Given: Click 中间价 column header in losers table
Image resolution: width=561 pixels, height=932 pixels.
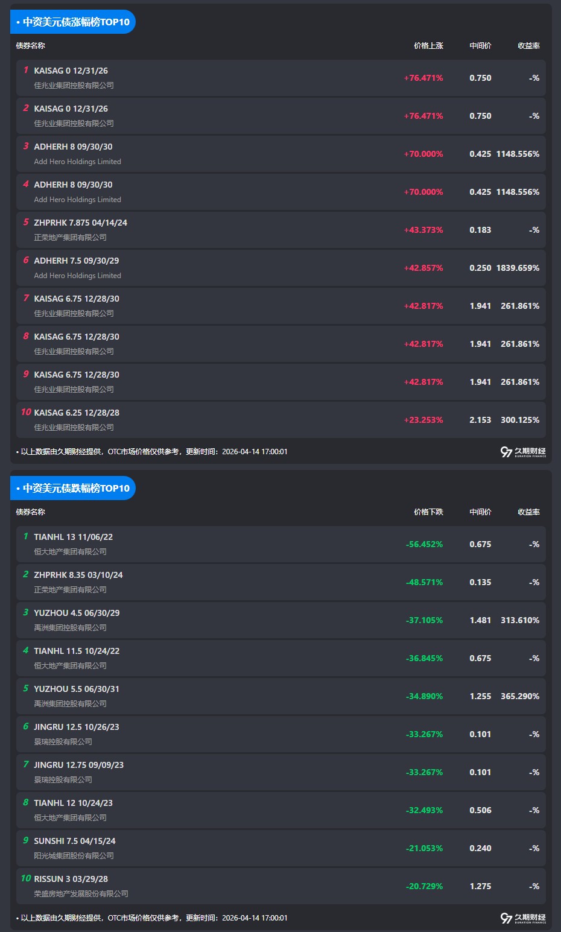Looking at the screenshot, I should pos(480,512).
